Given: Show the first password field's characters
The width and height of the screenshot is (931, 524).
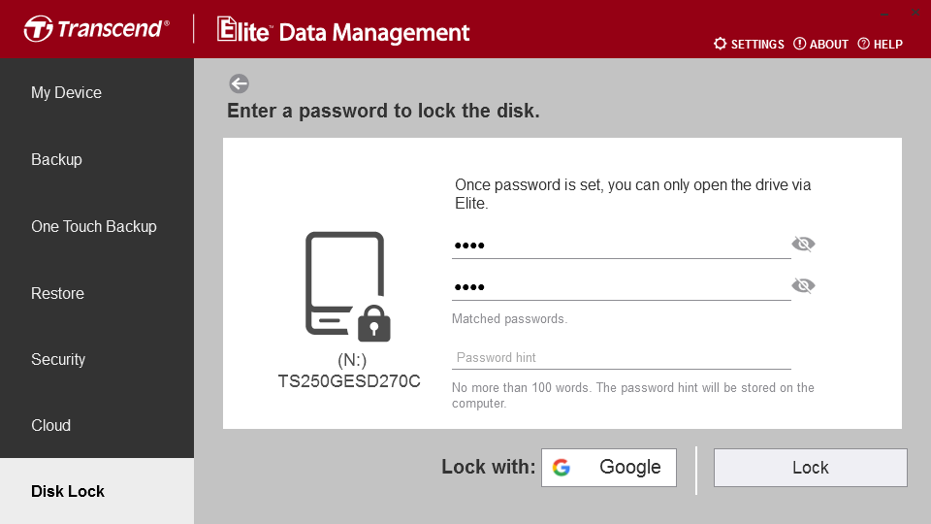Looking at the screenshot, I should (x=803, y=244).
